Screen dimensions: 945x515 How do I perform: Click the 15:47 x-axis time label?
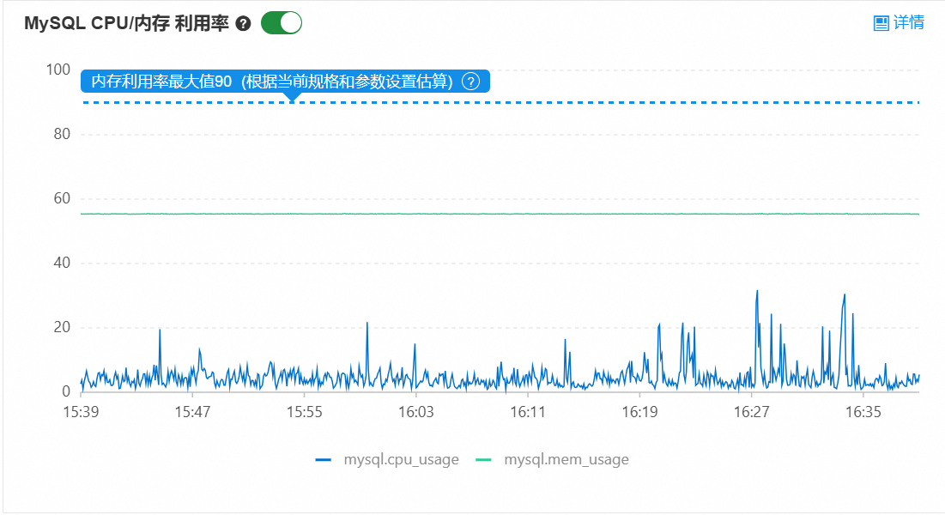coord(193,412)
